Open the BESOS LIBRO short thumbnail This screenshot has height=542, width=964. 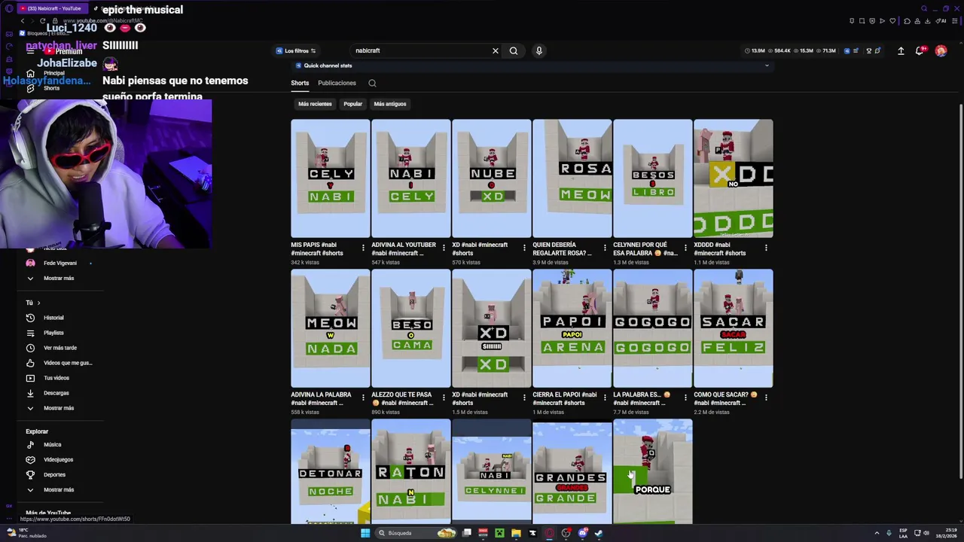(653, 178)
